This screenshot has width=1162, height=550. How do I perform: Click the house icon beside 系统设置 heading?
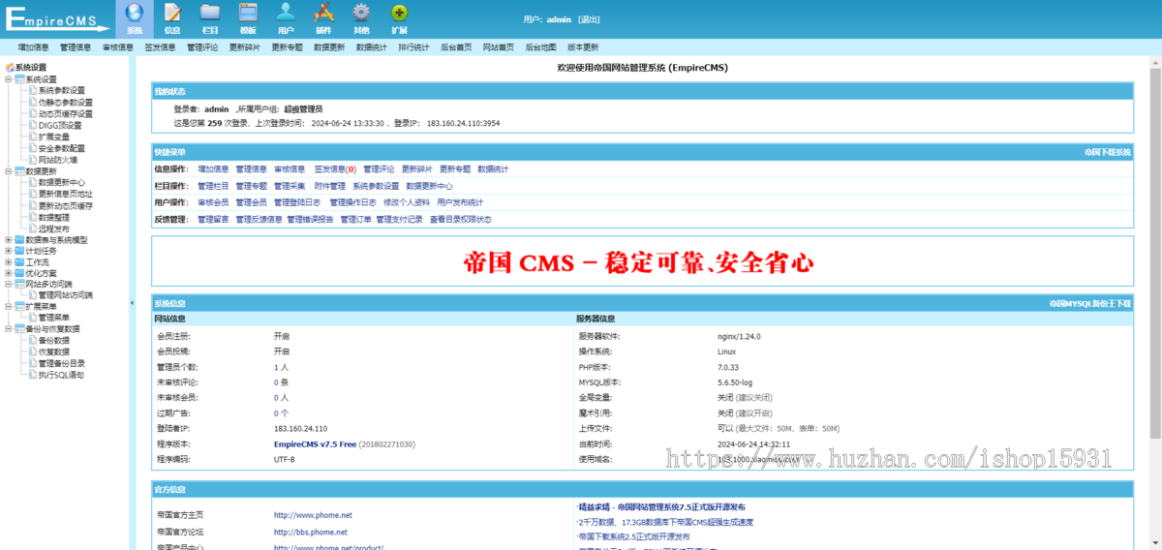[10, 68]
